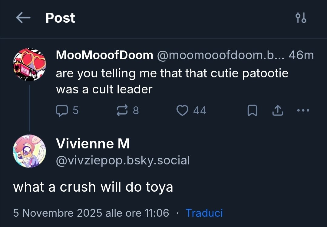Bookmark MooMooofDoom's post

252,110
